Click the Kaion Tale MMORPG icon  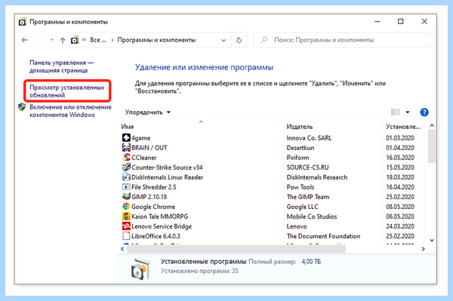[126, 217]
